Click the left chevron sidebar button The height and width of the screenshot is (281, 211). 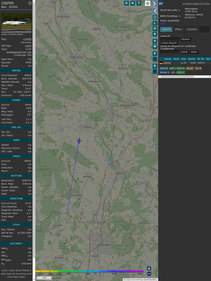point(155,11)
